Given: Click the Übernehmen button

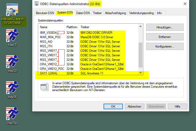Looking at the screenshot, I should pyautogui.click(x=156, y=107).
